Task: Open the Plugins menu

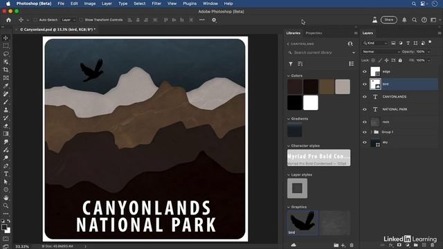Action: tap(190, 3)
